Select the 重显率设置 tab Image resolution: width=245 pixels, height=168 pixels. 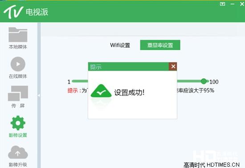tap(160, 45)
